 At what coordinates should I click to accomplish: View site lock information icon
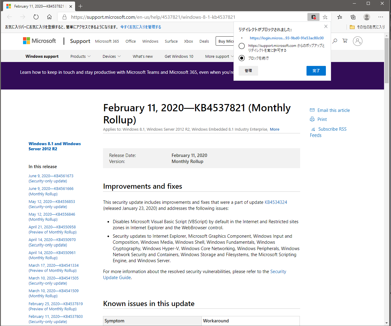click(64, 17)
